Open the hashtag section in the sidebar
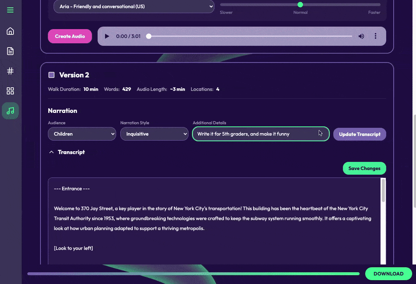416x284 pixels. click(10, 71)
